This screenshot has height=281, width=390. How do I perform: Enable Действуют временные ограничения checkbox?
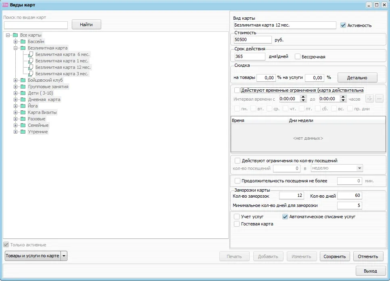tap(237, 90)
